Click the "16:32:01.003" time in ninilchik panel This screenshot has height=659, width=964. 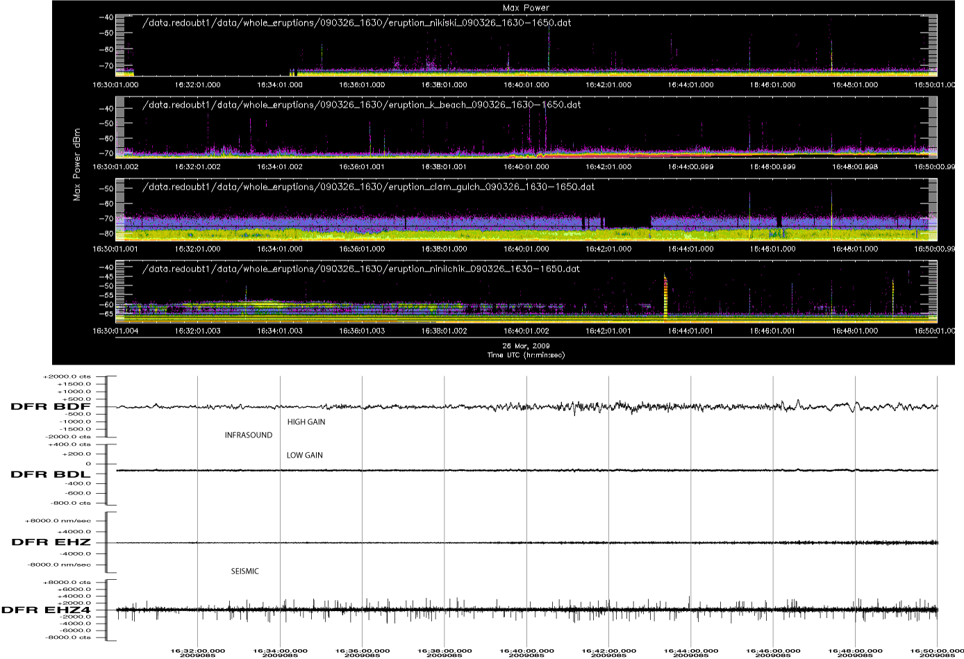tap(197, 331)
